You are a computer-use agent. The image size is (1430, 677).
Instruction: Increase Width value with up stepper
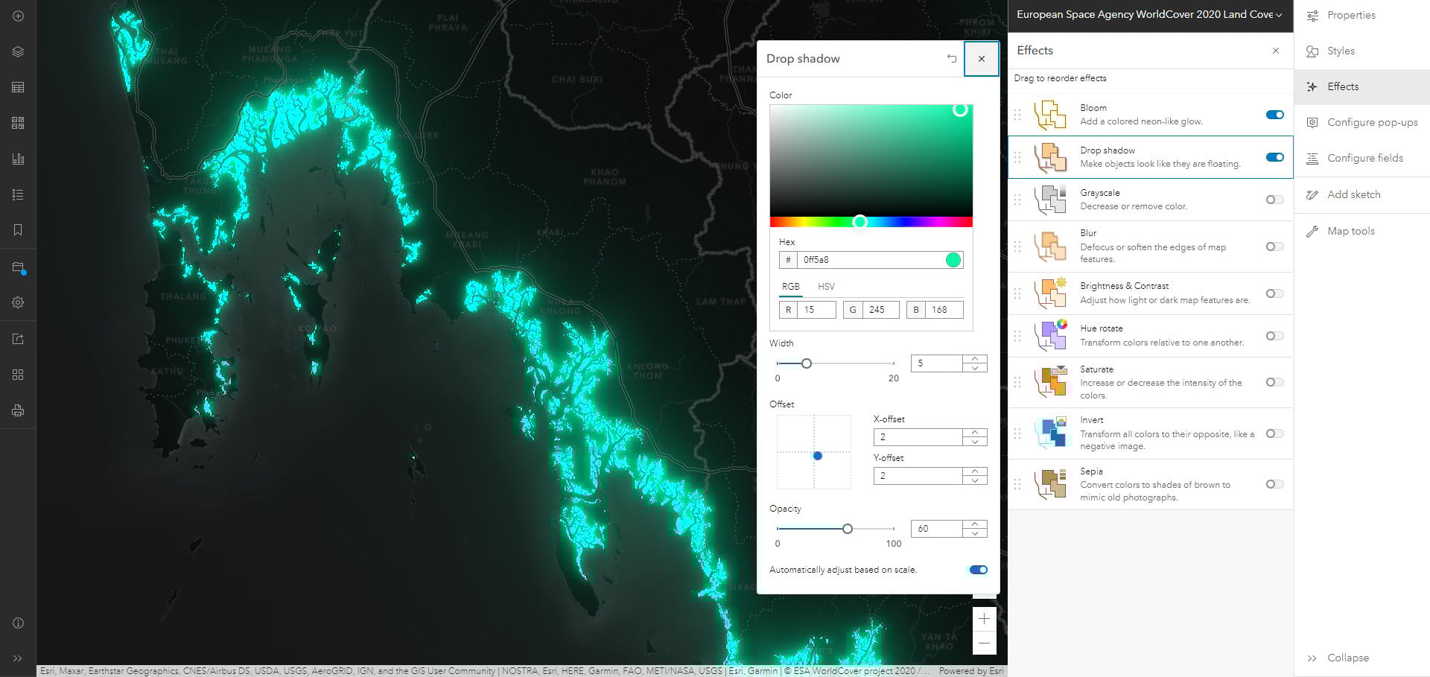(x=975, y=359)
